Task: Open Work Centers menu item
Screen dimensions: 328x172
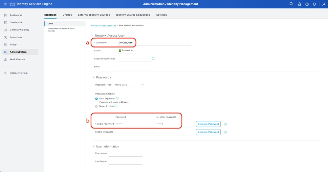Action: click(17, 59)
